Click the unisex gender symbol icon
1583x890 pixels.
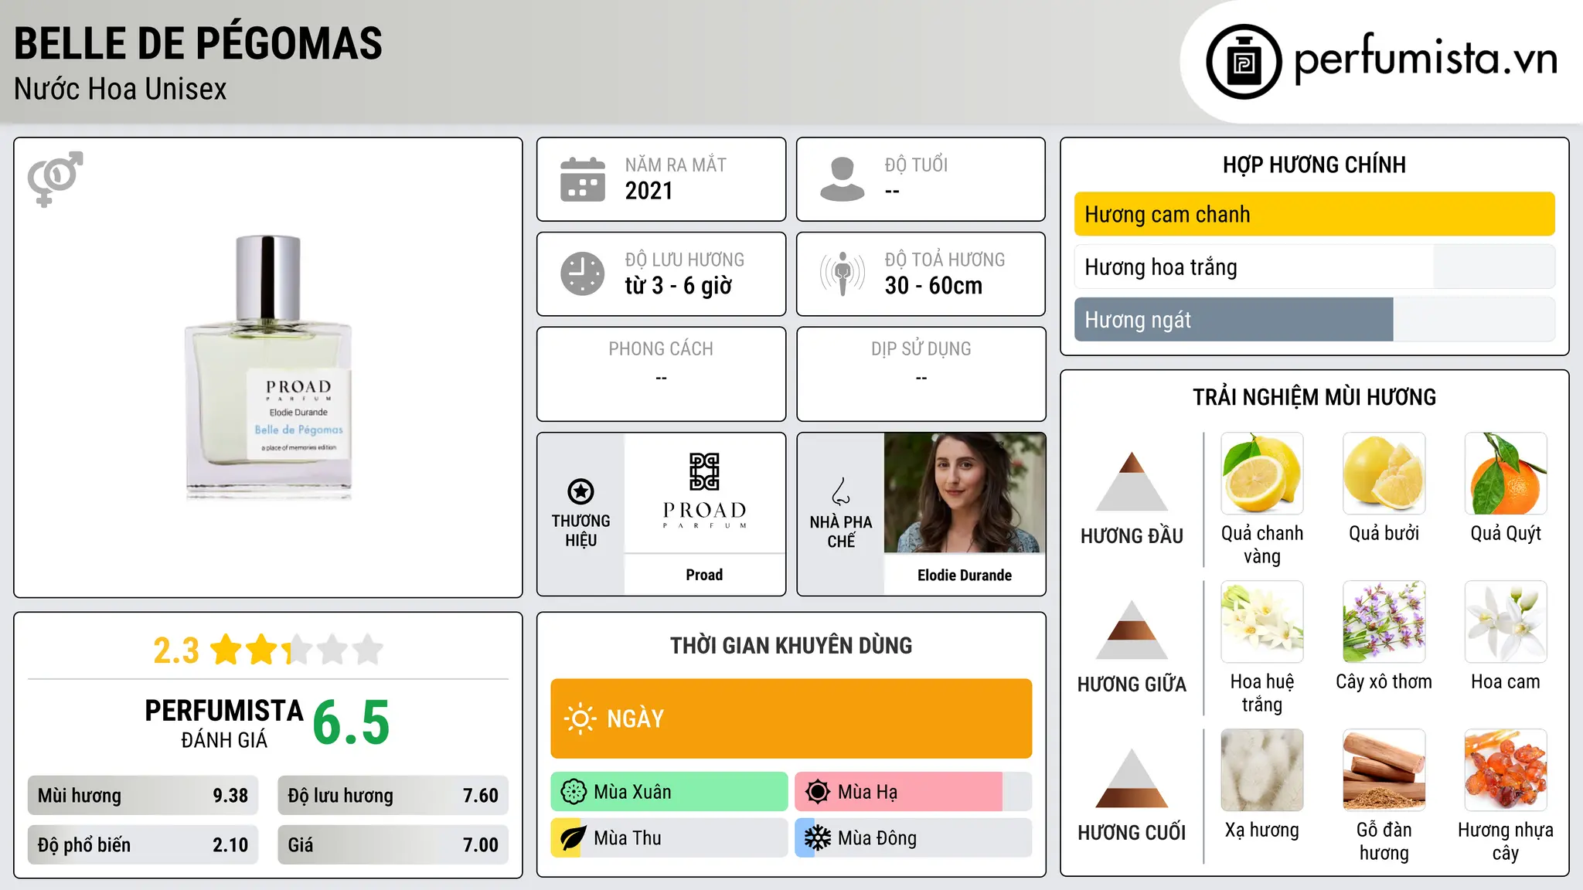tap(55, 178)
